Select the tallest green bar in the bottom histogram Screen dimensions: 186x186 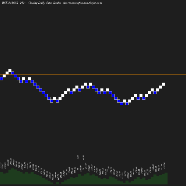[13, 176]
